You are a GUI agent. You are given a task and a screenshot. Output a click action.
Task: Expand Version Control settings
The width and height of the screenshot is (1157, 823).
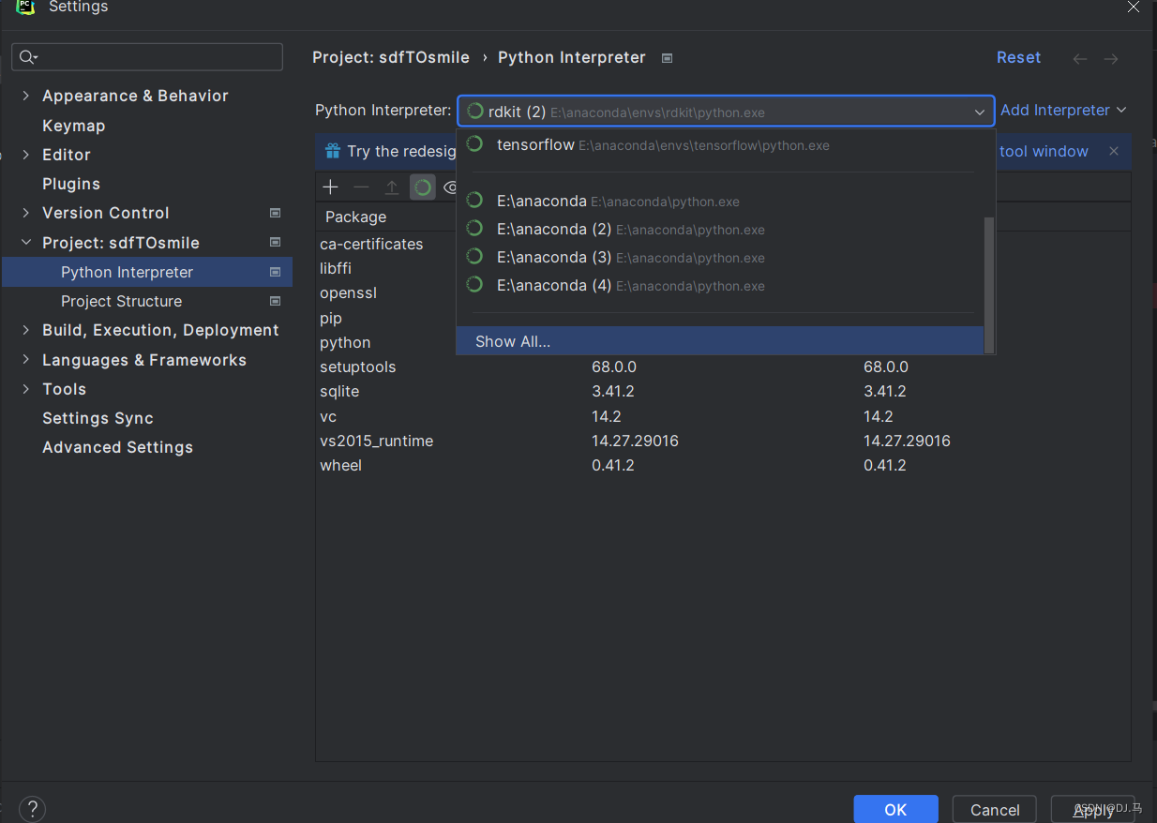[x=25, y=213]
